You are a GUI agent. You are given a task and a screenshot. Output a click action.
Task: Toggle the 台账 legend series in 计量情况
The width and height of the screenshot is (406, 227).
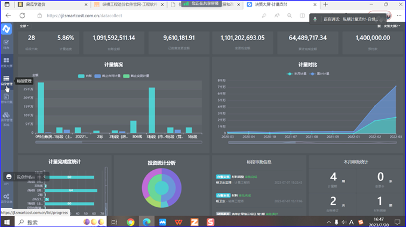85,76
